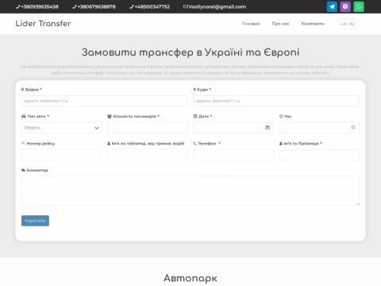381x286 pixels.
Task: Submit form with Надіслати button
Action: coord(35,221)
